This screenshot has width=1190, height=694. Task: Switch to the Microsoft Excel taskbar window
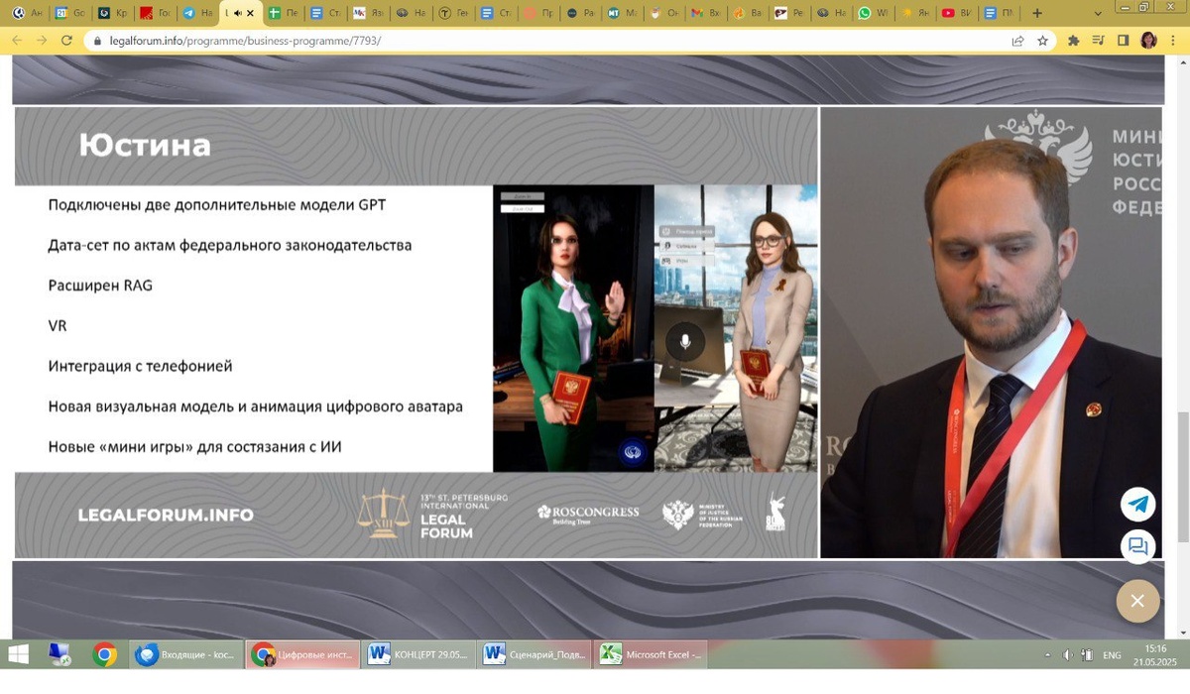click(651, 654)
